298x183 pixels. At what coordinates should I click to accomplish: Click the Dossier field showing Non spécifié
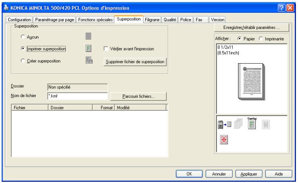point(77,87)
